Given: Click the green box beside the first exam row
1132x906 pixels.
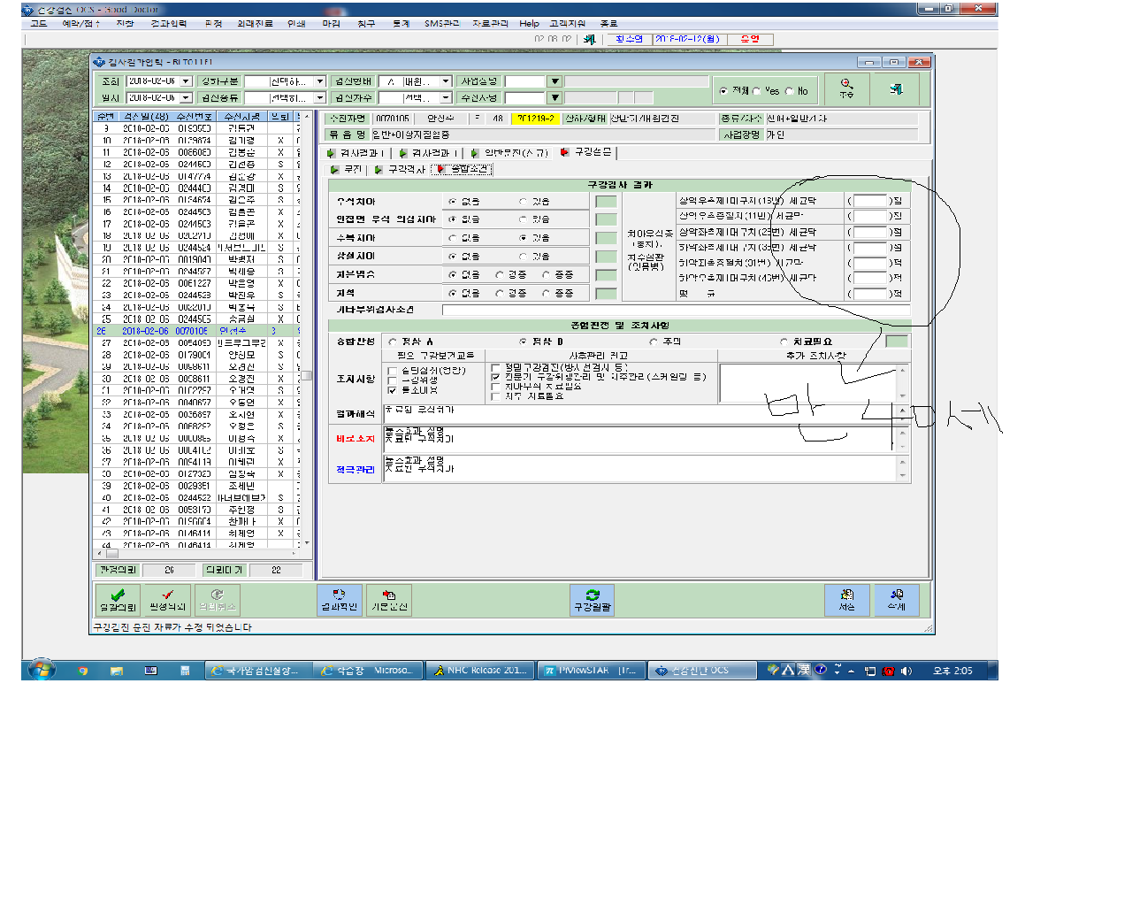Looking at the screenshot, I should (606, 202).
